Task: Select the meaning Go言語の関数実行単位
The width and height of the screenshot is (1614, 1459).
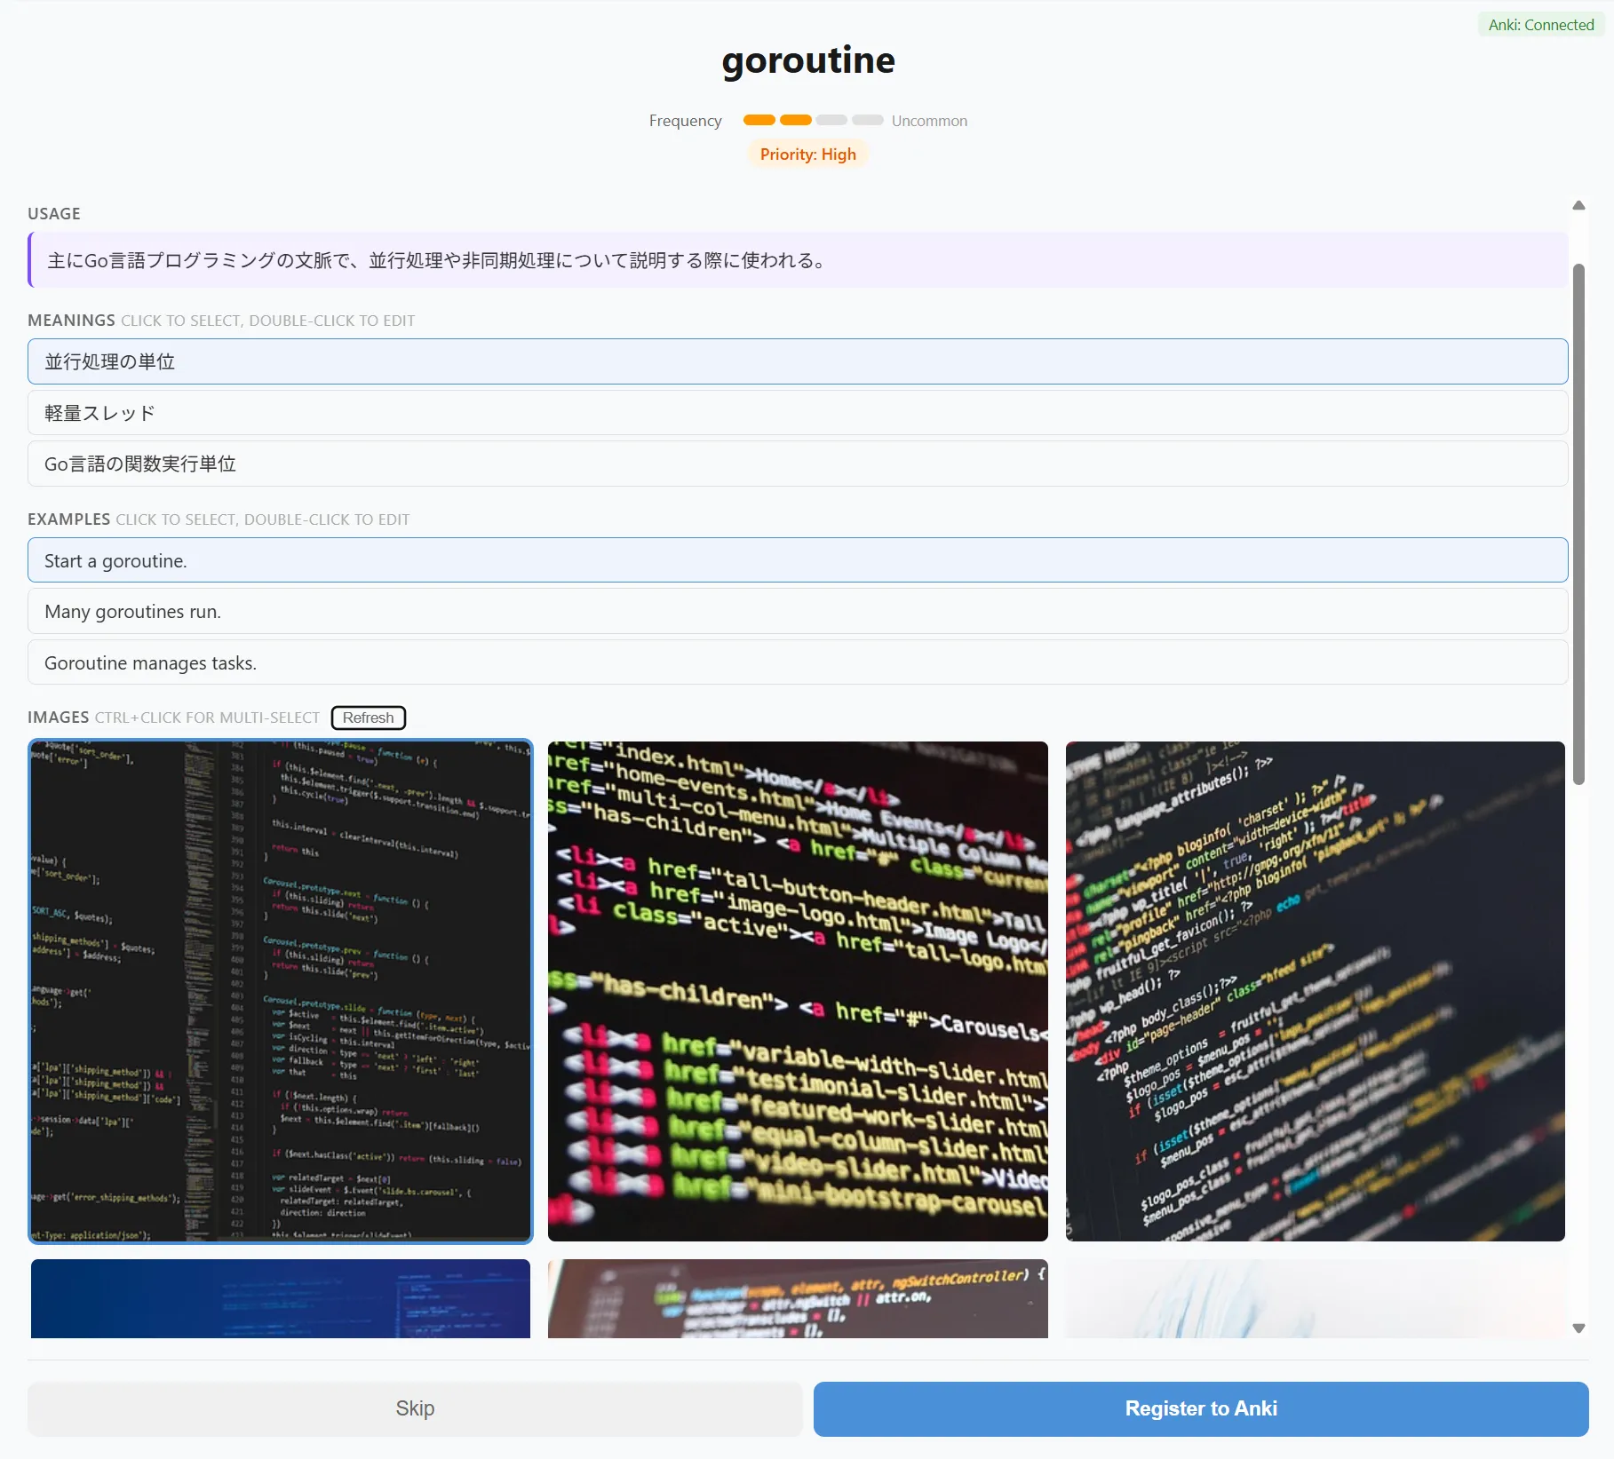Action: [798, 464]
